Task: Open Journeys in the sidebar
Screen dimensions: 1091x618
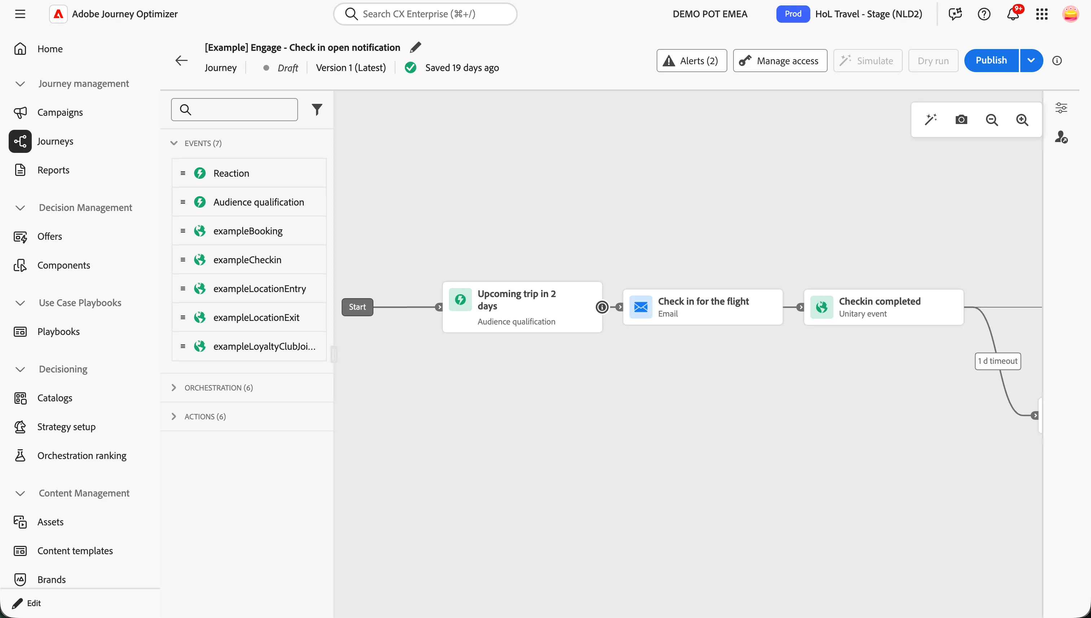Action: pos(55,141)
